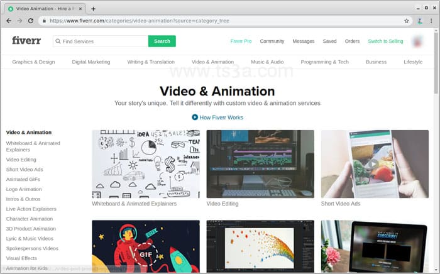Reload the page with refresh icon

[x=31, y=21]
